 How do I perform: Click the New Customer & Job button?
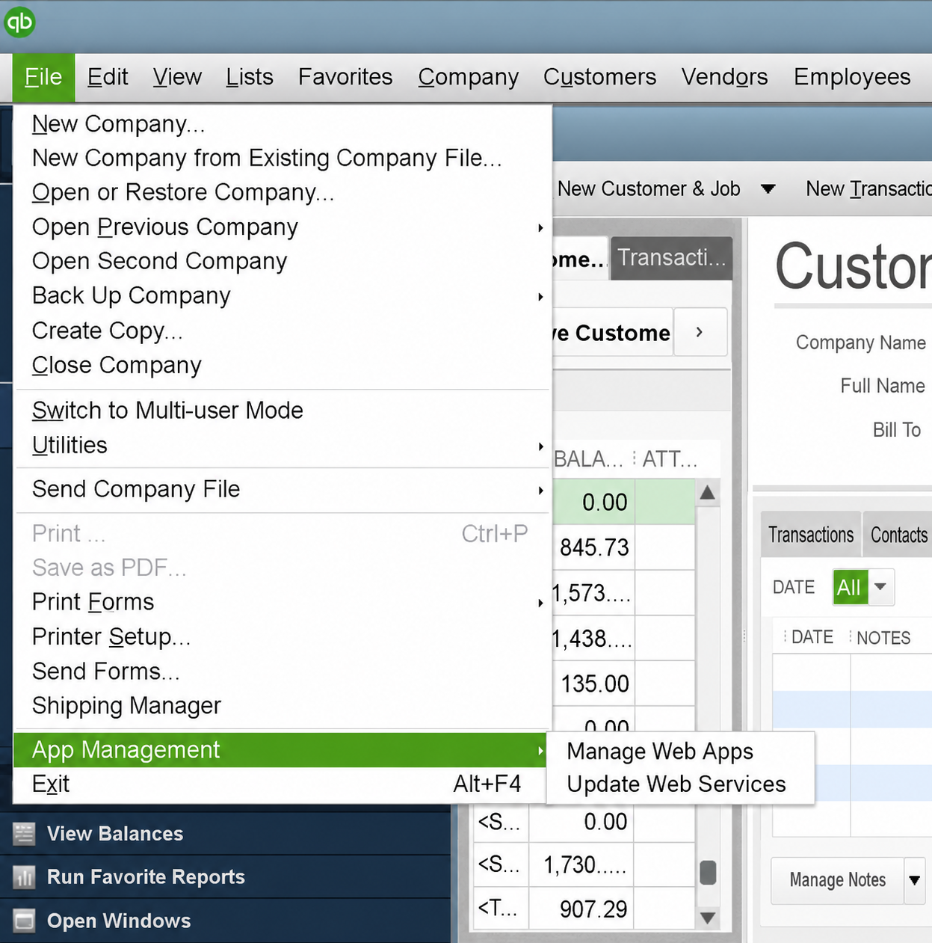click(x=649, y=189)
